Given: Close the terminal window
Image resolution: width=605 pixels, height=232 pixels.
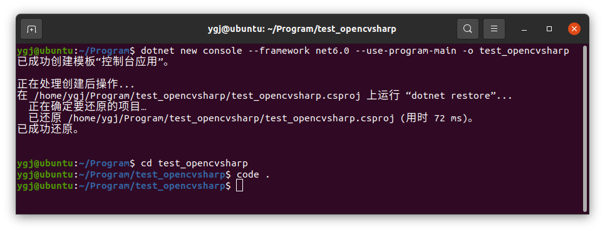Looking at the screenshot, I should [574, 29].
